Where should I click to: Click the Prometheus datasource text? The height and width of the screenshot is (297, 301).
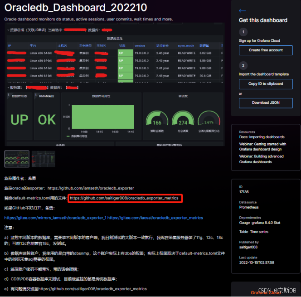click(249, 207)
